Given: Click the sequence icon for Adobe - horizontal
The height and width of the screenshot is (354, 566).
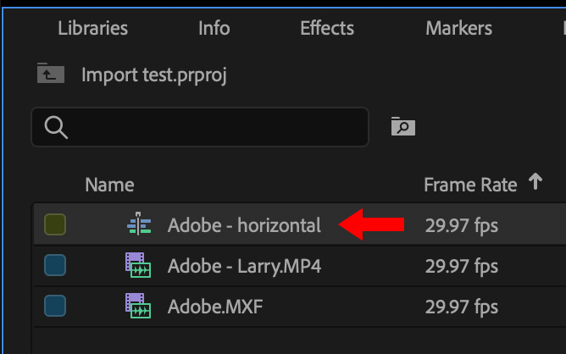Looking at the screenshot, I should (x=138, y=225).
